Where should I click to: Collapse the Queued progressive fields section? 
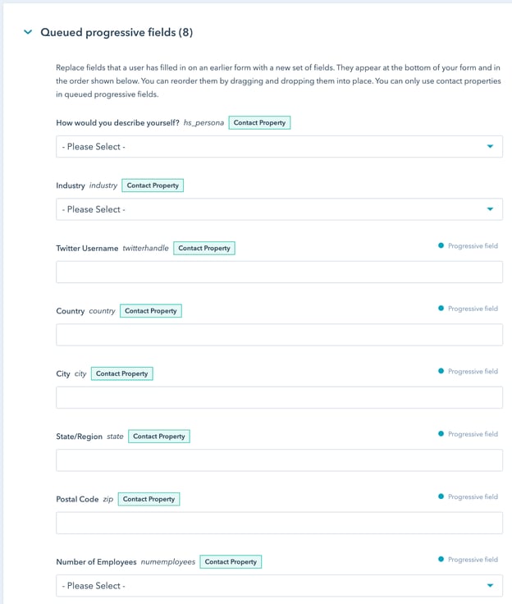click(x=28, y=33)
